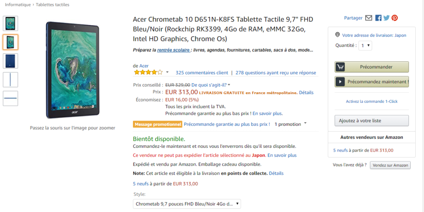This screenshot has width=424, height=212.
Task: Share on Facebook icon
Action: point(378,18)
